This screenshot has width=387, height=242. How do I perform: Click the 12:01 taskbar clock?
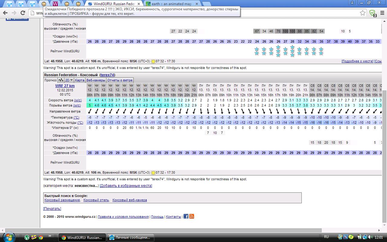[379, 237]
